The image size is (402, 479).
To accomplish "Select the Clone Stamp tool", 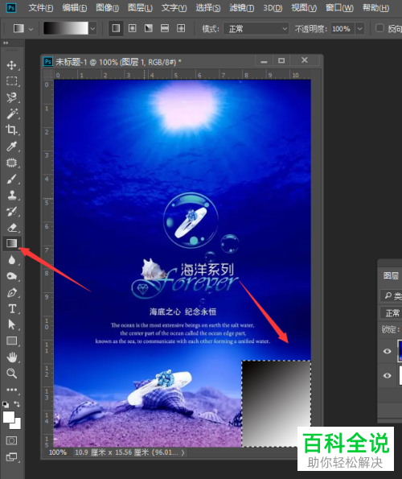I will (x=11, y=195).
